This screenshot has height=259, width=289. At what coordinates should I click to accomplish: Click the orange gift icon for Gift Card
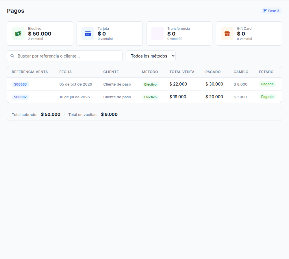pos(227,34)
